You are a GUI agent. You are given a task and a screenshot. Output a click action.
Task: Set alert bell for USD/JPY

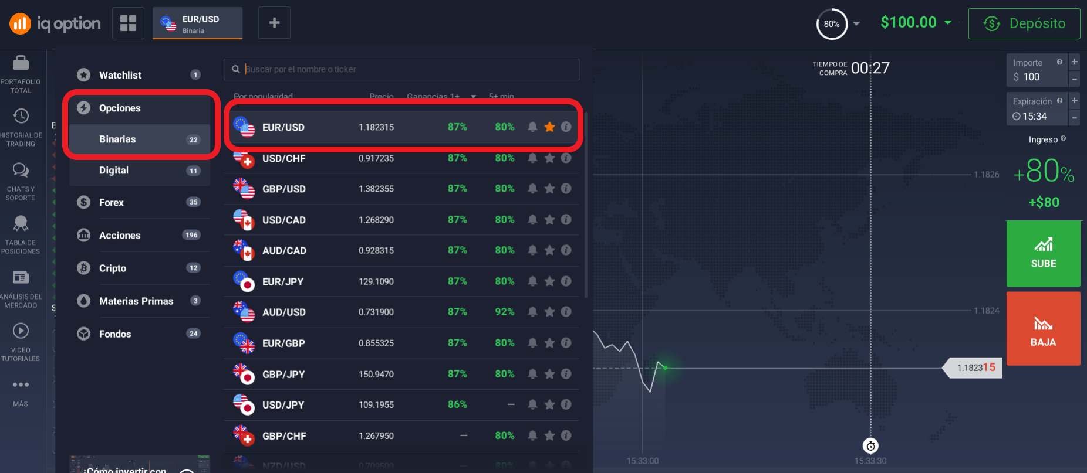[532, 404]
